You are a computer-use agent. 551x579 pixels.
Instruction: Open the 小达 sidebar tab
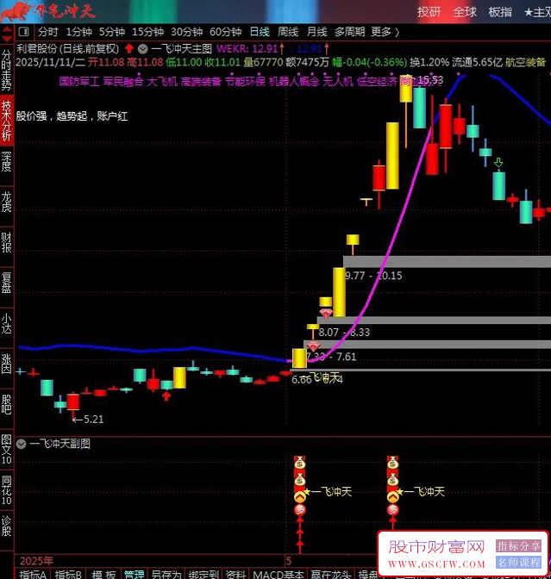7,323
